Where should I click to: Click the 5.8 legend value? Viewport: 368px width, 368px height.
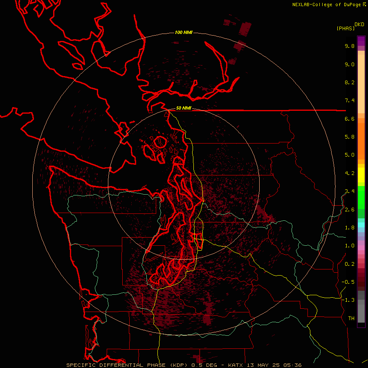point(350,137)
